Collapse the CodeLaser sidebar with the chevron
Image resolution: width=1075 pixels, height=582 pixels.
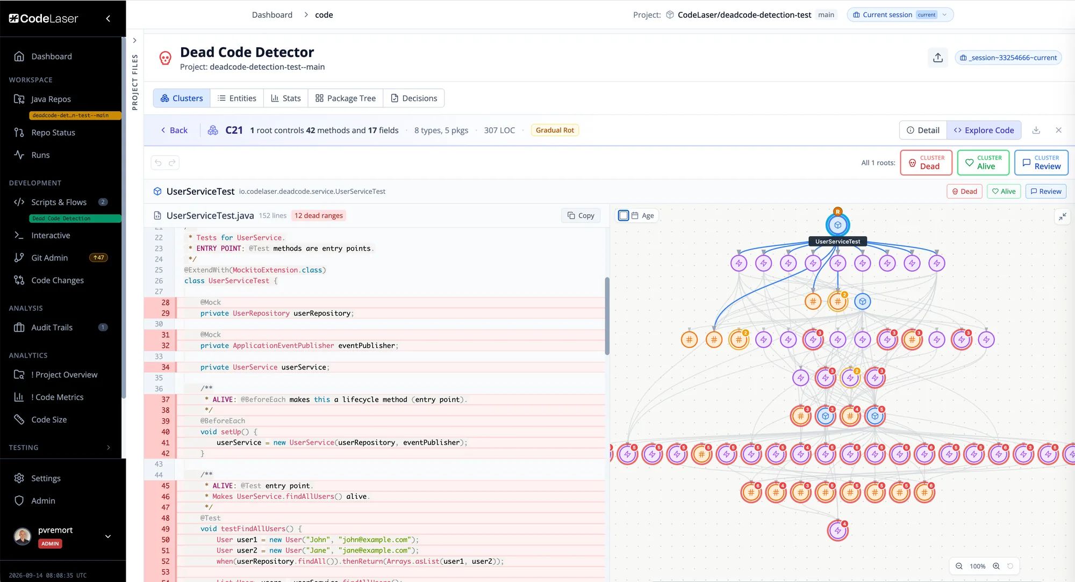click(x=108, y=18)
